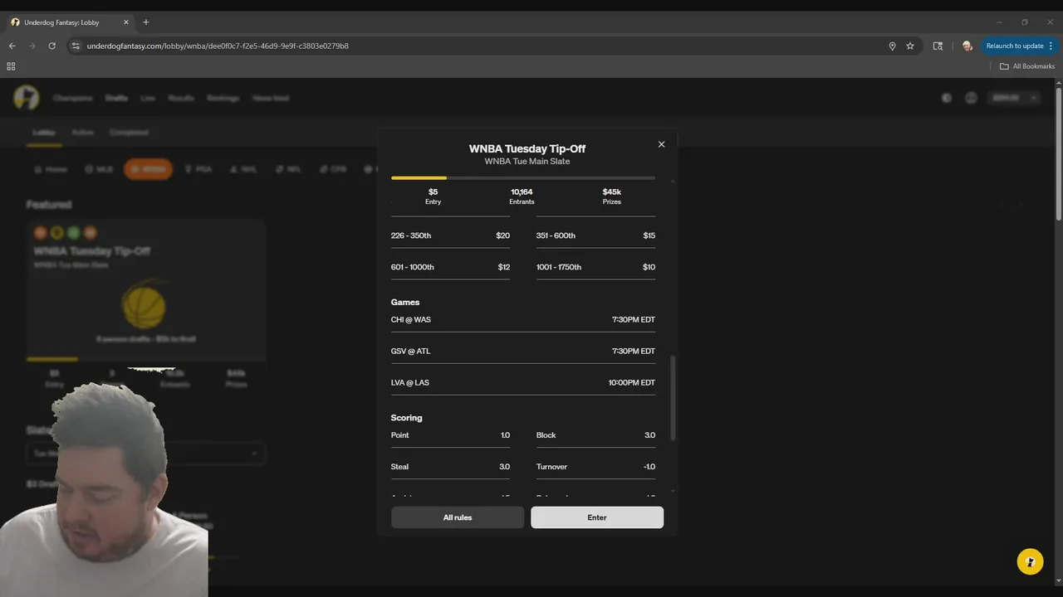Open the Underdog help chat bubble
The image size is (1063, 597).
coord(1030,561)
